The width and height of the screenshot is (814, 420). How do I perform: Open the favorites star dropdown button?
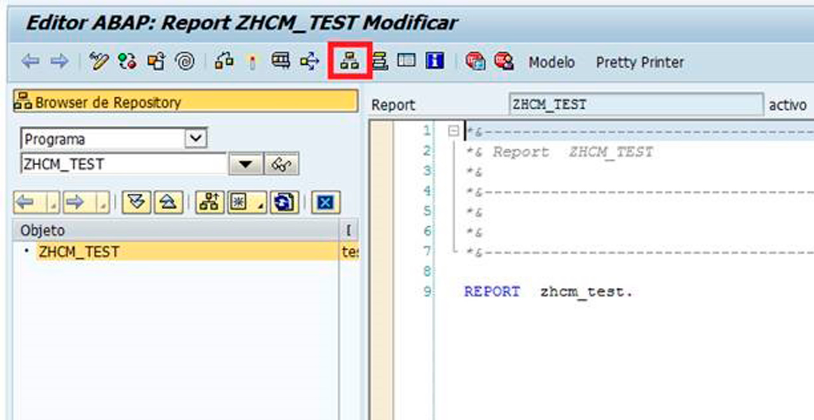pyautogui.click(x=247, y=203)
